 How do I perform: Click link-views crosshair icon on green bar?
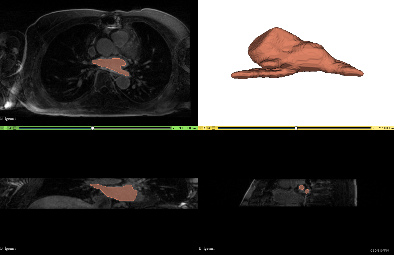point(10,128)
